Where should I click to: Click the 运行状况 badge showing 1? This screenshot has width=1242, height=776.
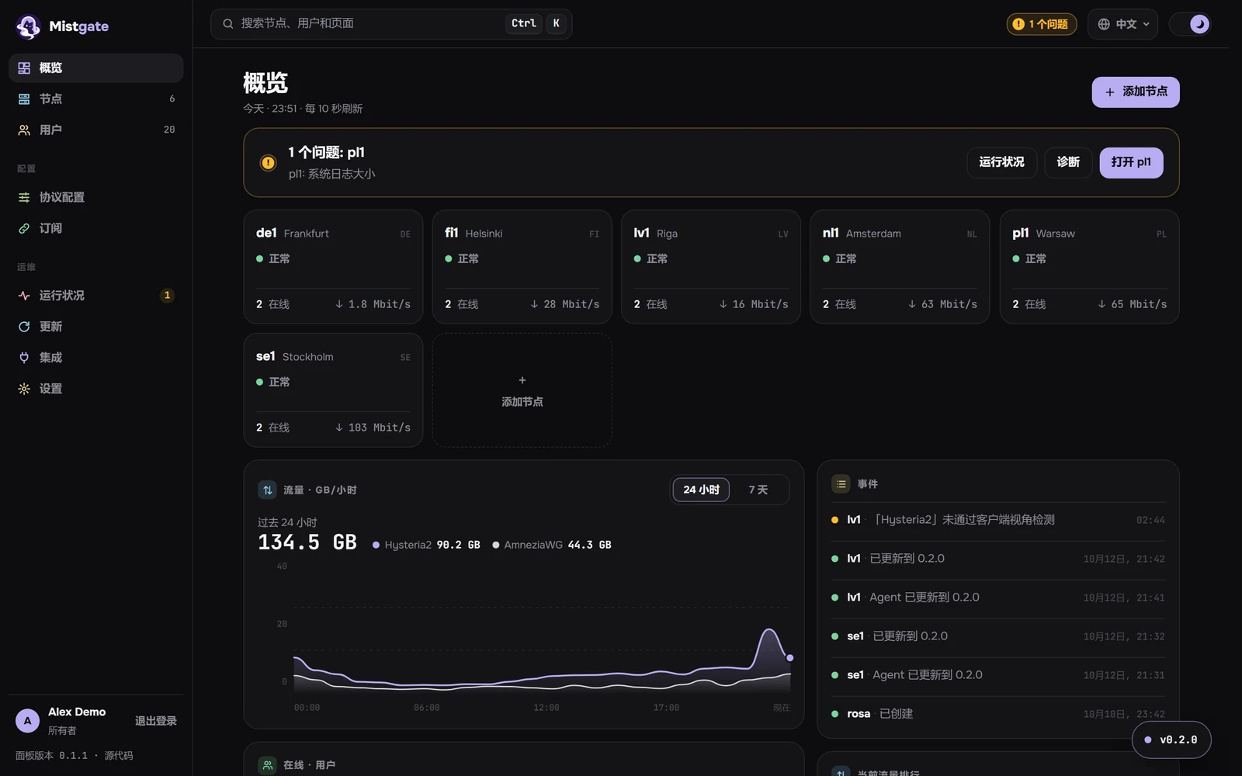(167, 296)
